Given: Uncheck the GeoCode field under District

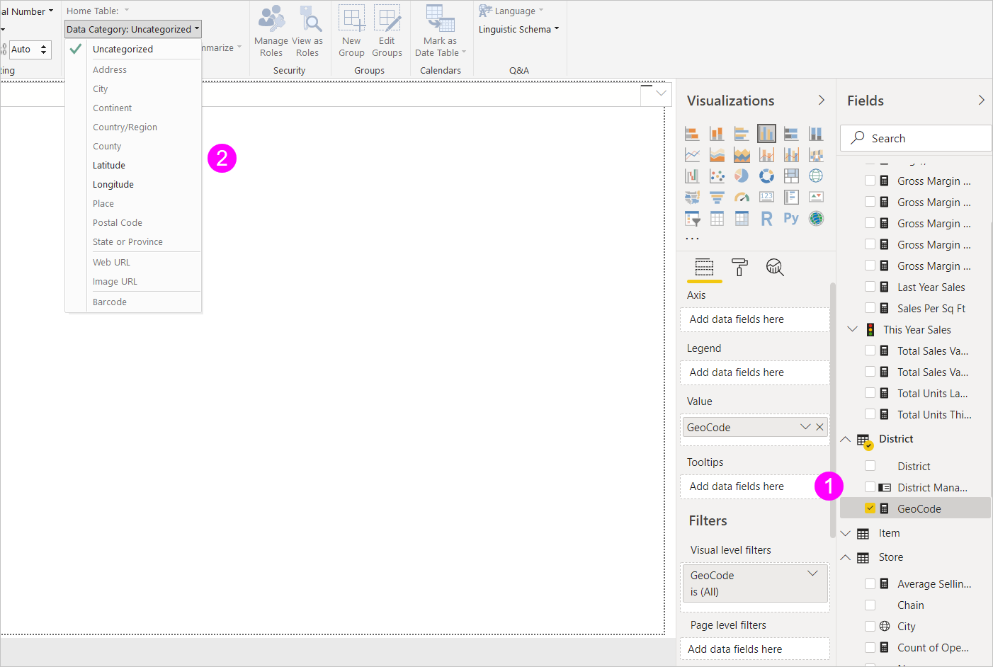Looking at the screenshot, I should [x=870, y=508].
